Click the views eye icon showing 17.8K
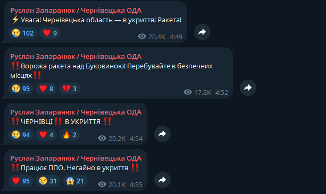The height and width of the screenshot is (194, 326). [188, 92]
